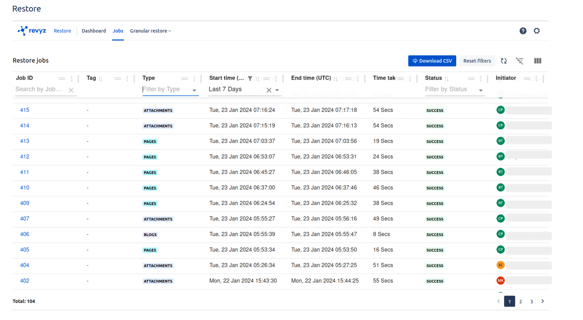Click 'Mon, 22 Jan 2024 15:43:30' start time
Image resolution: width=583 pixels, height=320 pixels.
coord(243,281)
